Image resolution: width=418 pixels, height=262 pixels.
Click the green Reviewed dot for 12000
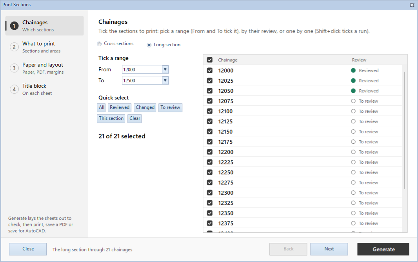tap(353, 70)
